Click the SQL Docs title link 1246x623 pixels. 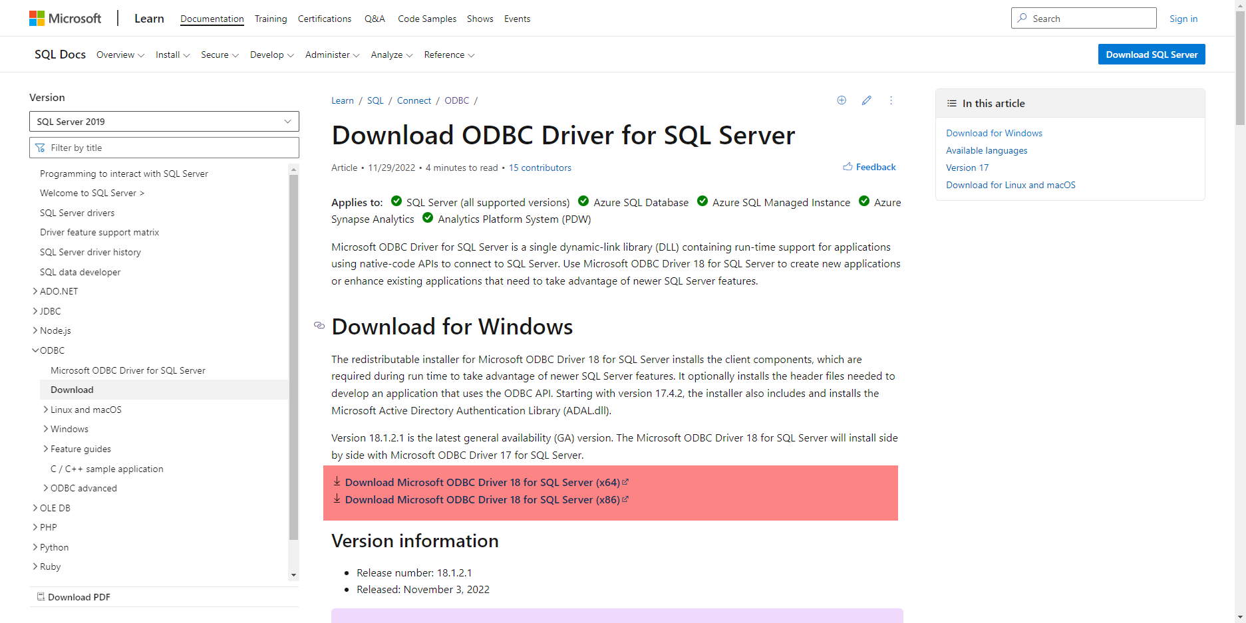60,55
